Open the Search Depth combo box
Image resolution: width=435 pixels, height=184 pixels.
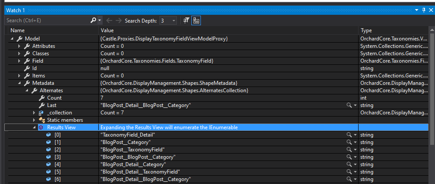point(168,20)
